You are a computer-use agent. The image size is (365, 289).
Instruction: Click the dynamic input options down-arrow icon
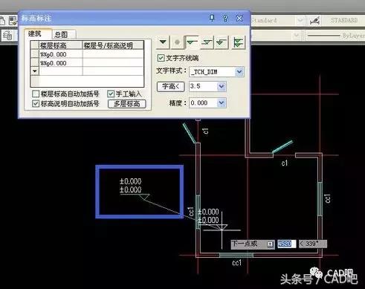tap(270, 244)
